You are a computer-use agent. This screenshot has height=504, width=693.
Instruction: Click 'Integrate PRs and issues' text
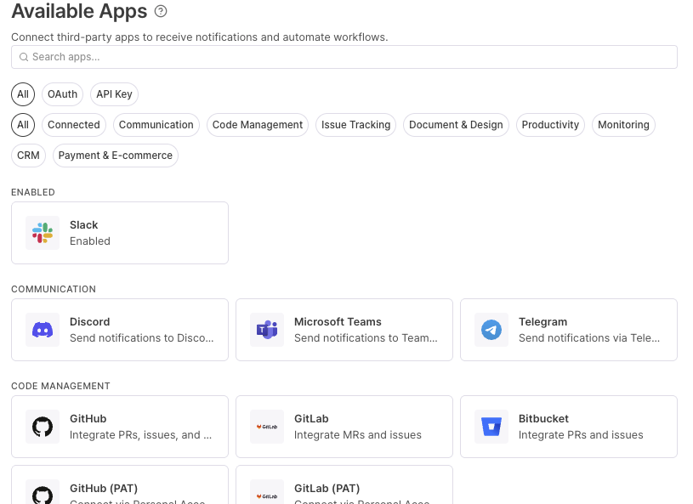[x=581, y=435]
